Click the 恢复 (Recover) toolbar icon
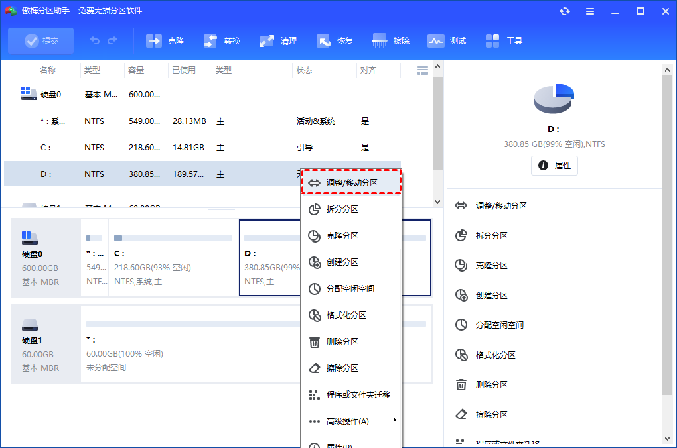The image size is (677, 448). (335, 40)
